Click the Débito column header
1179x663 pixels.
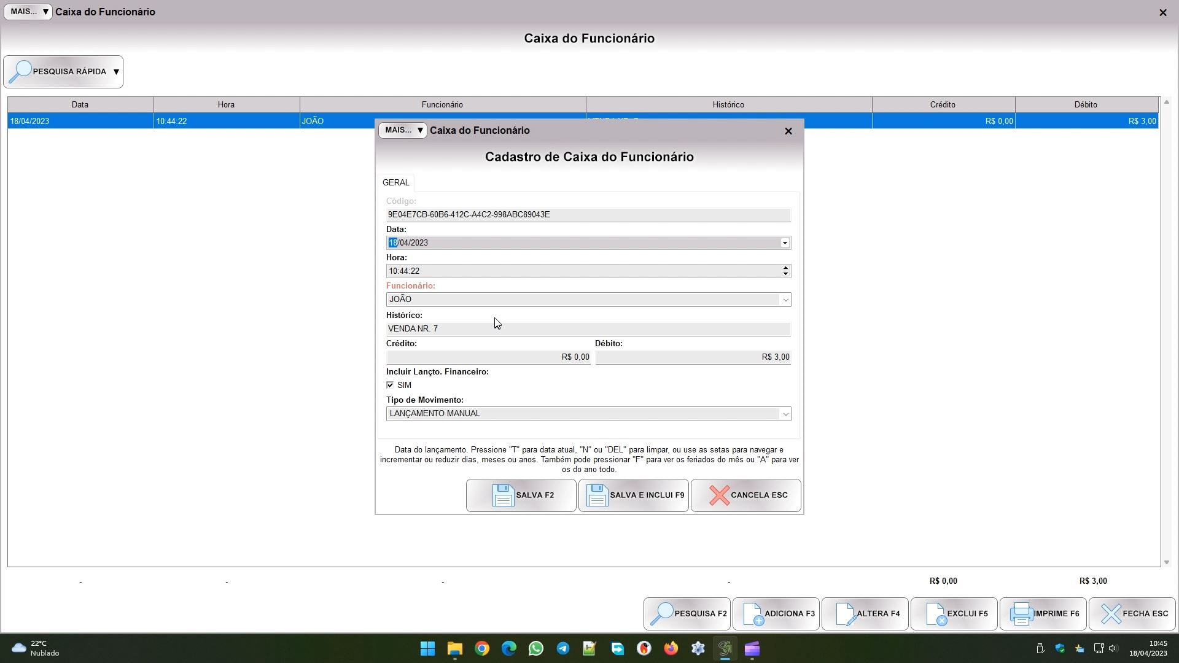point(1085,105)
